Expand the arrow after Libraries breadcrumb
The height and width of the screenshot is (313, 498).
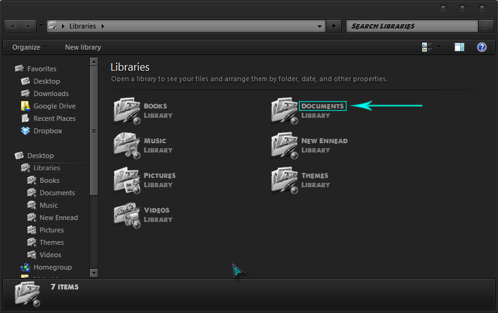[x=103, y=26]
